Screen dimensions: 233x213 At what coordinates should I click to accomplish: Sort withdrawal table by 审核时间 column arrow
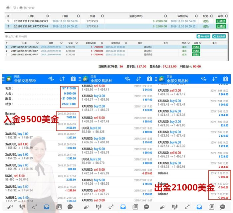click(126, 43)
